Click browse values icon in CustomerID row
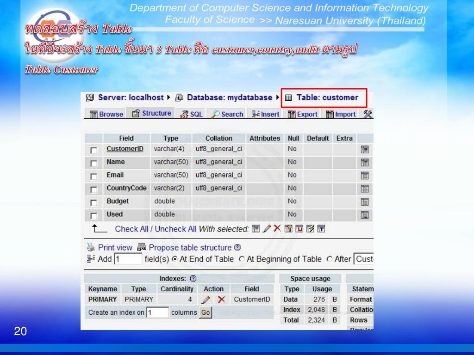Screen dimensions: 474x355 (x=365, y=149)
